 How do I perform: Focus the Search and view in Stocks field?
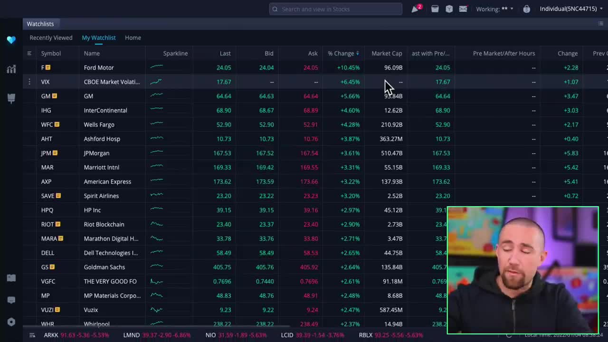pyautogui.click(x=335, y=9)
